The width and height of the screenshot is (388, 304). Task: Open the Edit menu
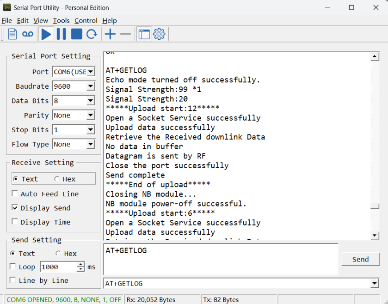tap(23, 20)
